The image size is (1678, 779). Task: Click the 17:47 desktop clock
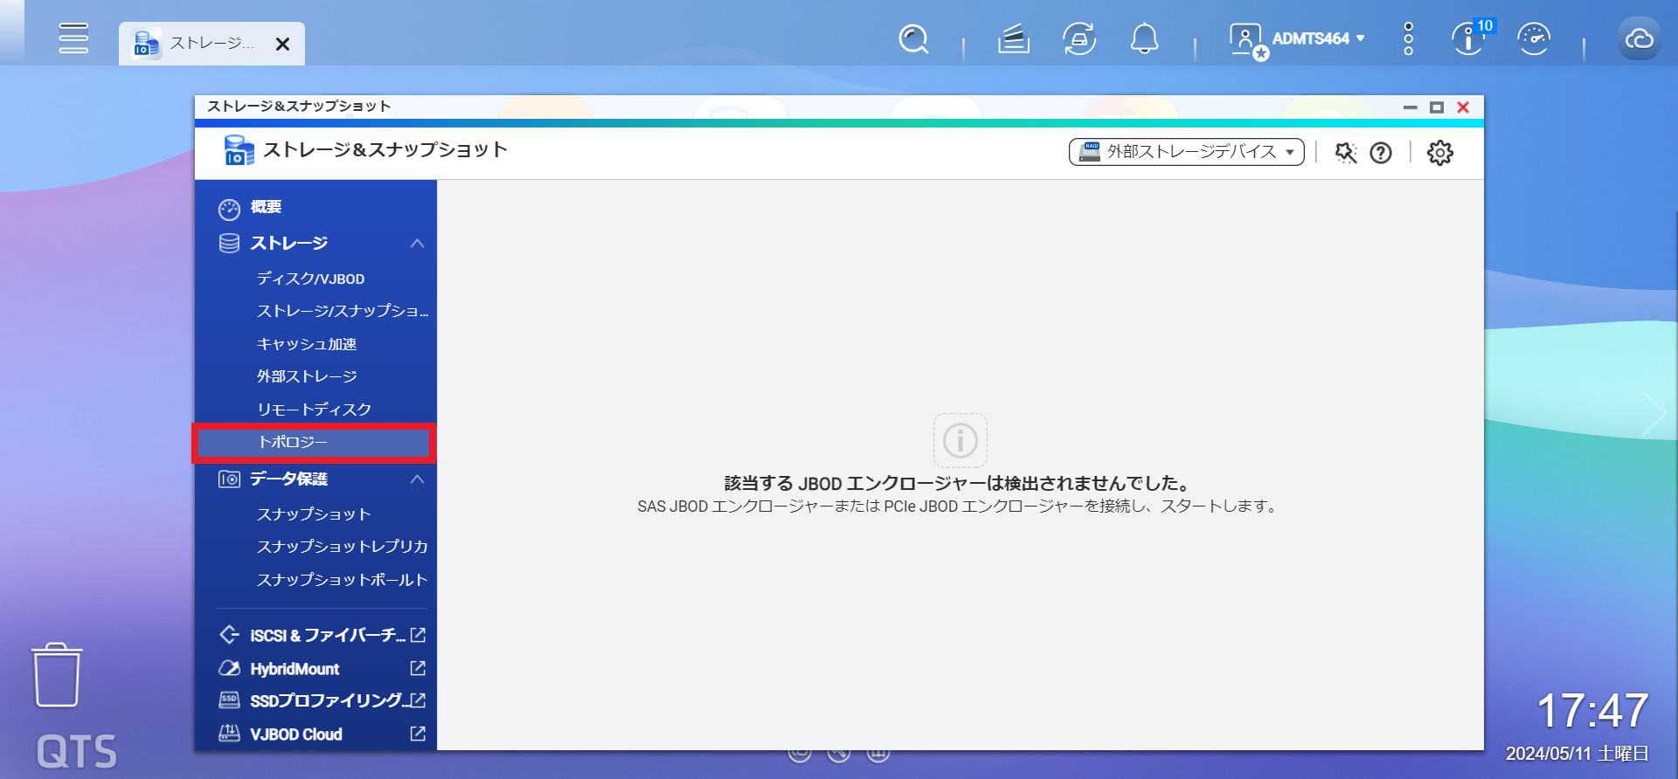click(1592, 711)
